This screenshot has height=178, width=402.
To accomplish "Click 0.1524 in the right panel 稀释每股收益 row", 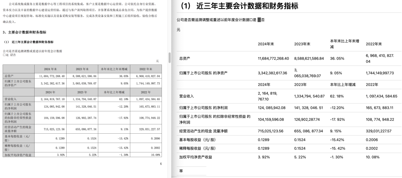I will click(300, 149).
